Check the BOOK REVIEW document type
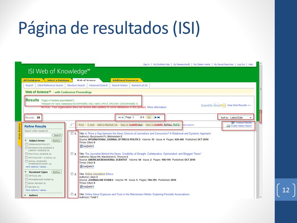The height and width of the screenshot is (223, 297). [x=27, y=183]
